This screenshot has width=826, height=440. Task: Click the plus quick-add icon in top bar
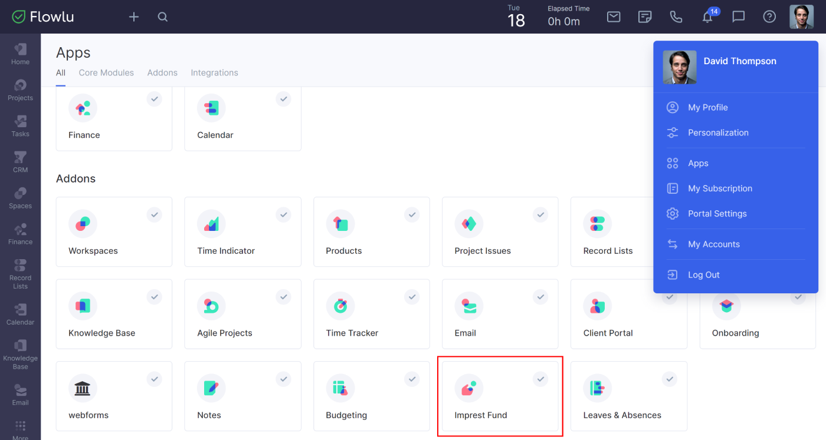[x=134, y=17]
